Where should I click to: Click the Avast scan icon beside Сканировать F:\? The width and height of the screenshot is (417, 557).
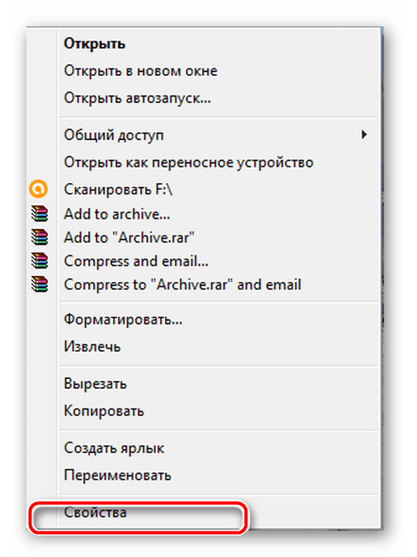pos(39,189)
